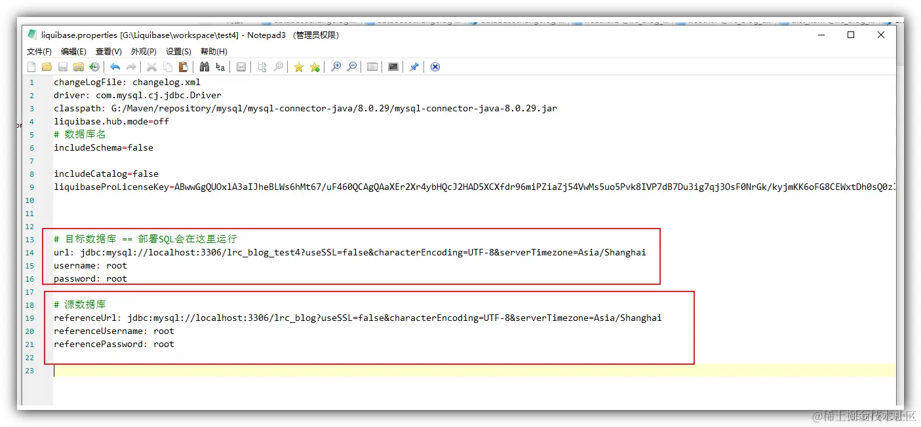
Task: Click the blue exit X toolbar icon
Action: 435,67
